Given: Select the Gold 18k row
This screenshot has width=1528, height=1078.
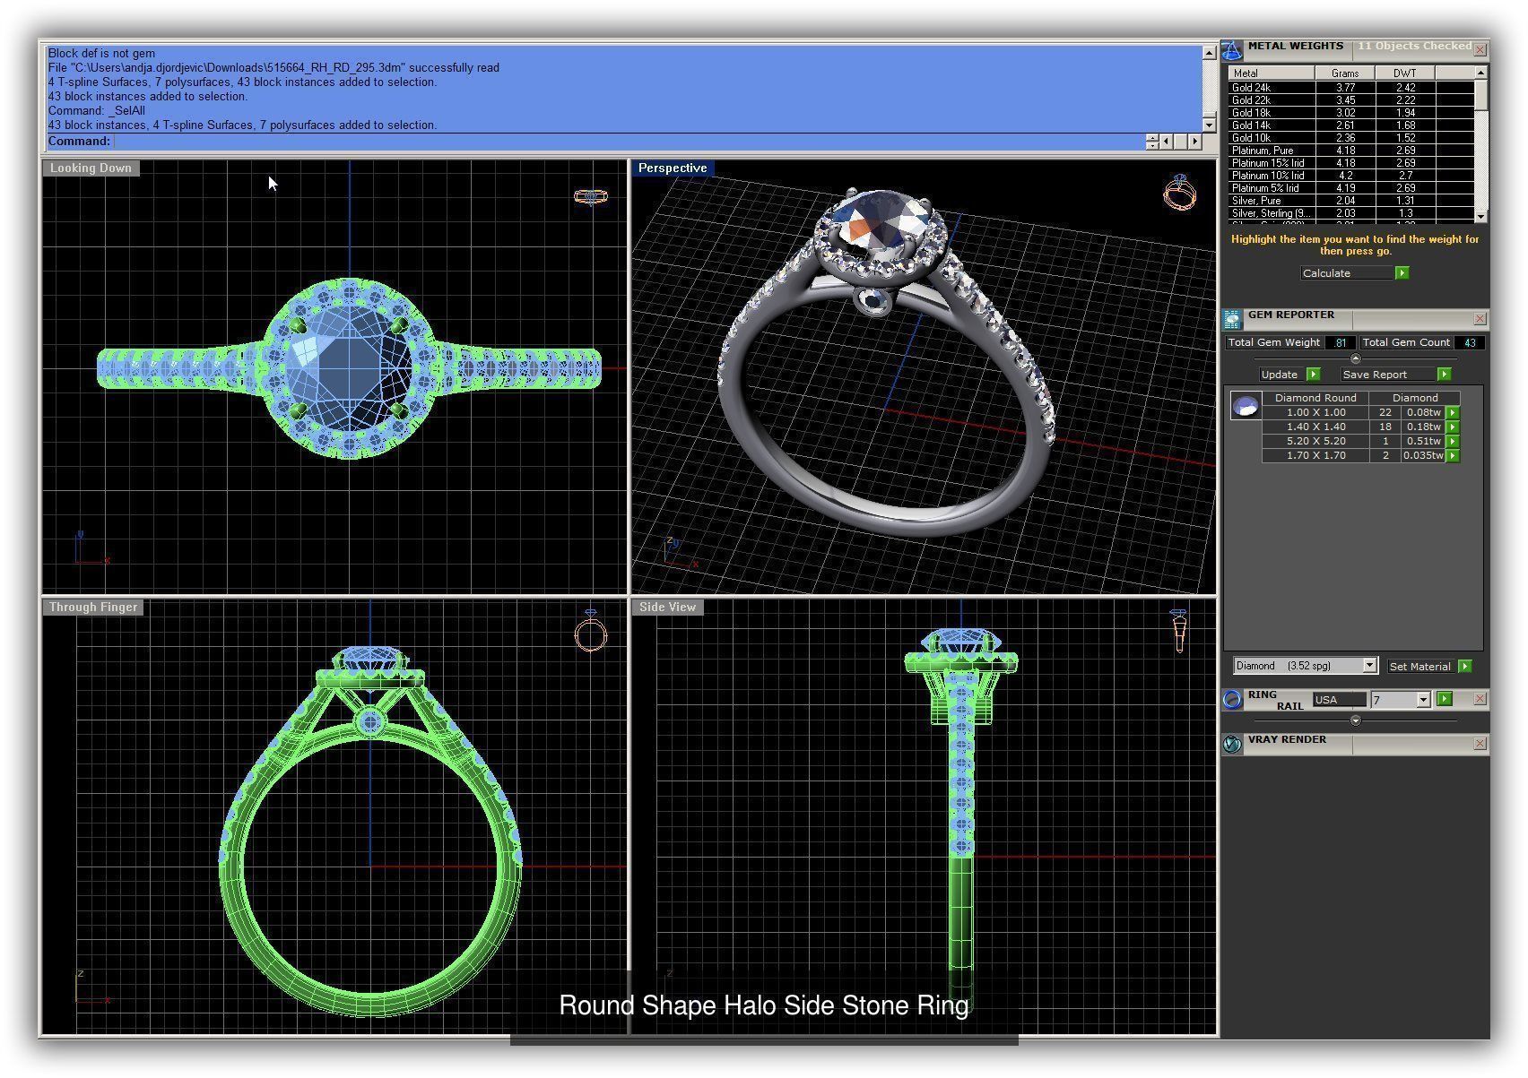Looking at the screenshot, I should (x=1351, y=113).
